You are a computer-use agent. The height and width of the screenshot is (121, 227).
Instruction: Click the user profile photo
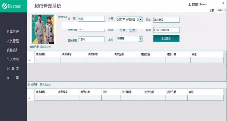pos(43,29)
